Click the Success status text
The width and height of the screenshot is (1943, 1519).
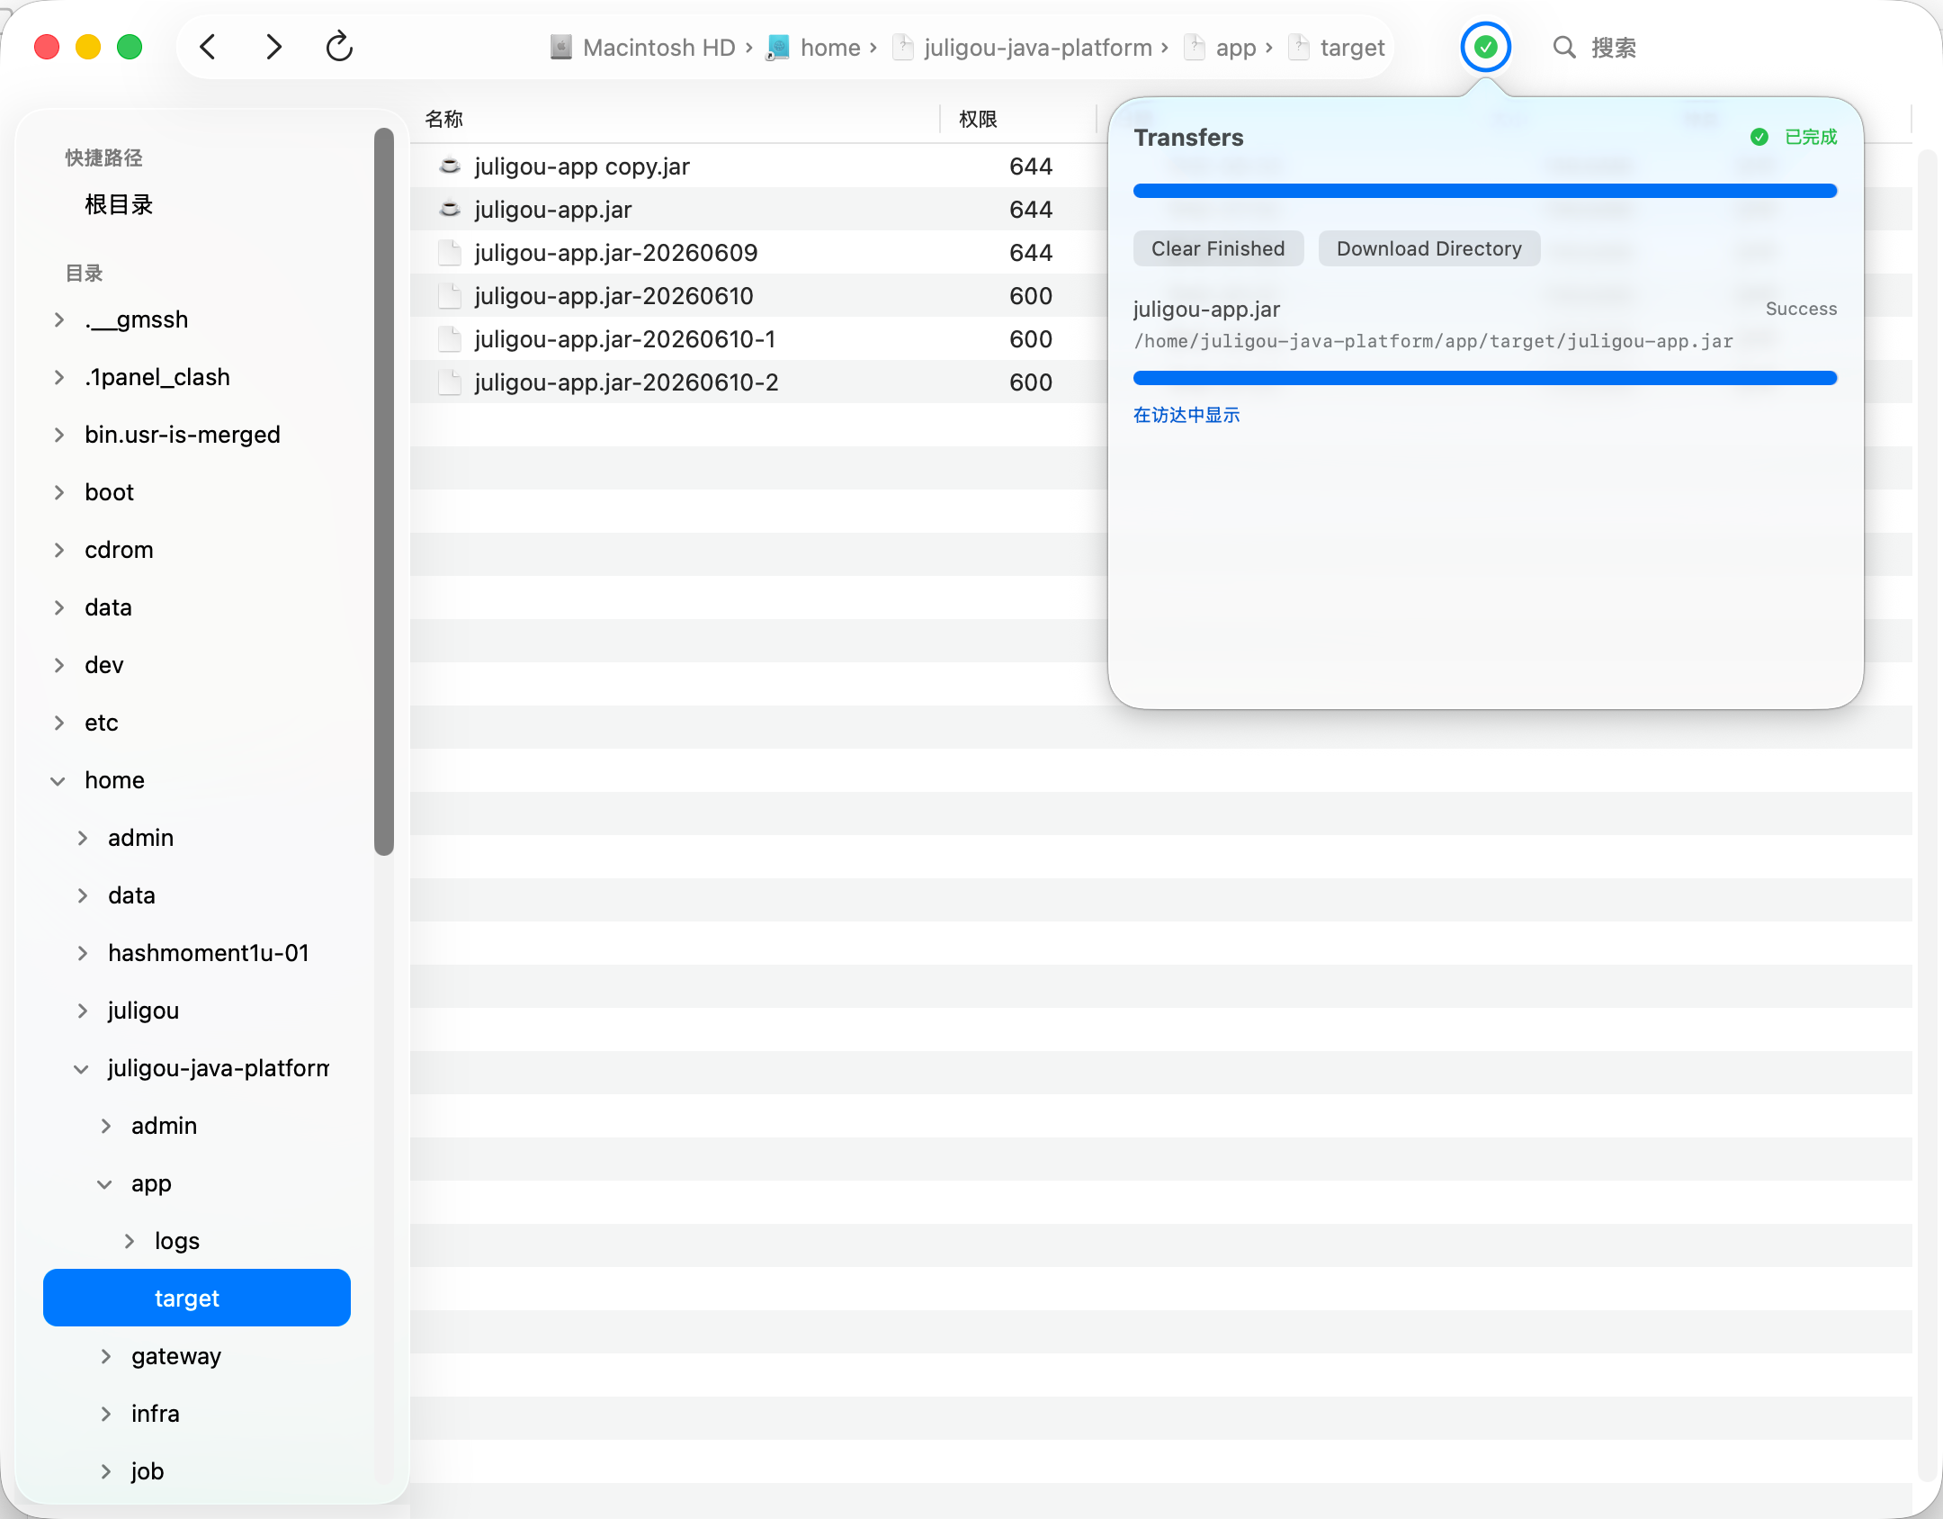(x=1801, y=309)
